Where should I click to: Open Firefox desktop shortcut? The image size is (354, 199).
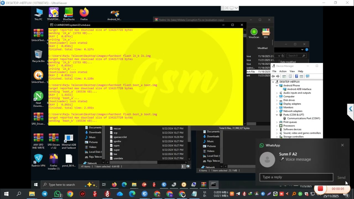point(84,14)
